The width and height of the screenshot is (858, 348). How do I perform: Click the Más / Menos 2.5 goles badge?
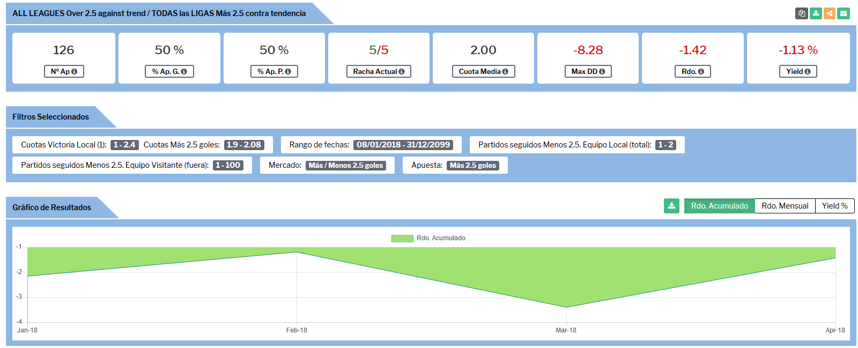click(x=346, y=165)
